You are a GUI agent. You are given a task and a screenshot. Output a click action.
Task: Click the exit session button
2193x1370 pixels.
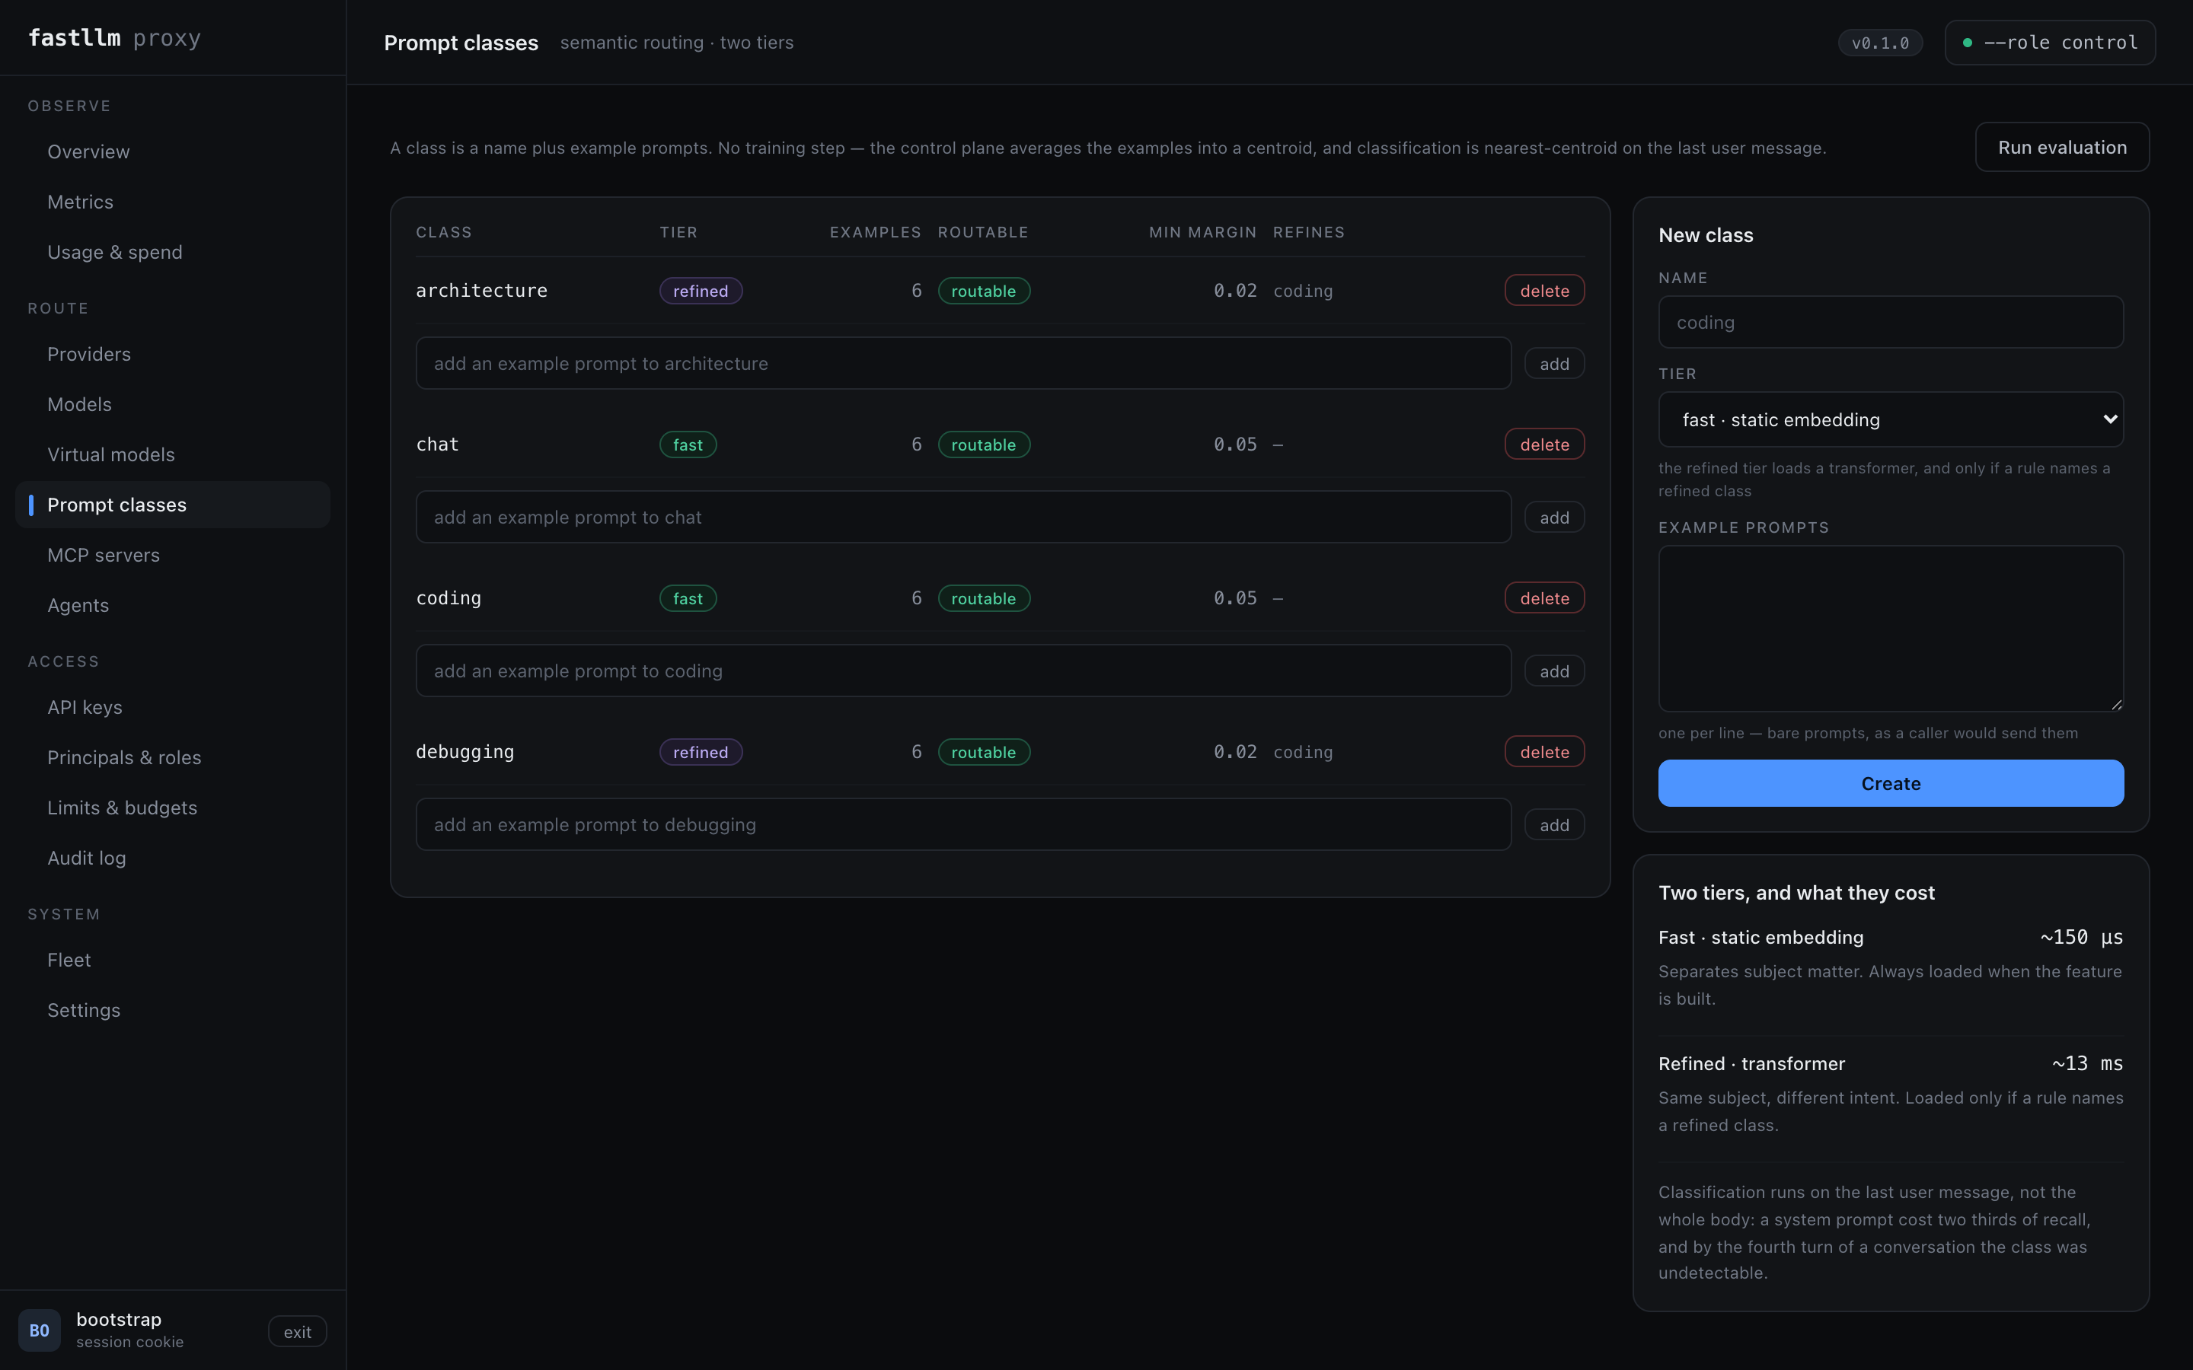coord(297,1331)
